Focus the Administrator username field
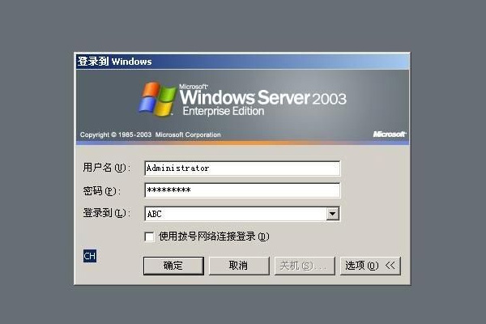This screenshot has width=486, height=324. tap(242, 168)
